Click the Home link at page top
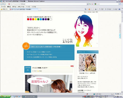This screenshot has height=98, width=123. tap(85, 12)
